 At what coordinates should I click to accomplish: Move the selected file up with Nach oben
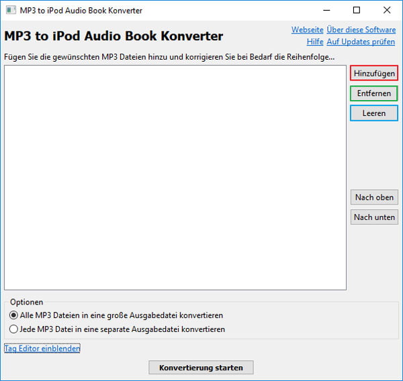pyautogui.click(x=373, y=197)
